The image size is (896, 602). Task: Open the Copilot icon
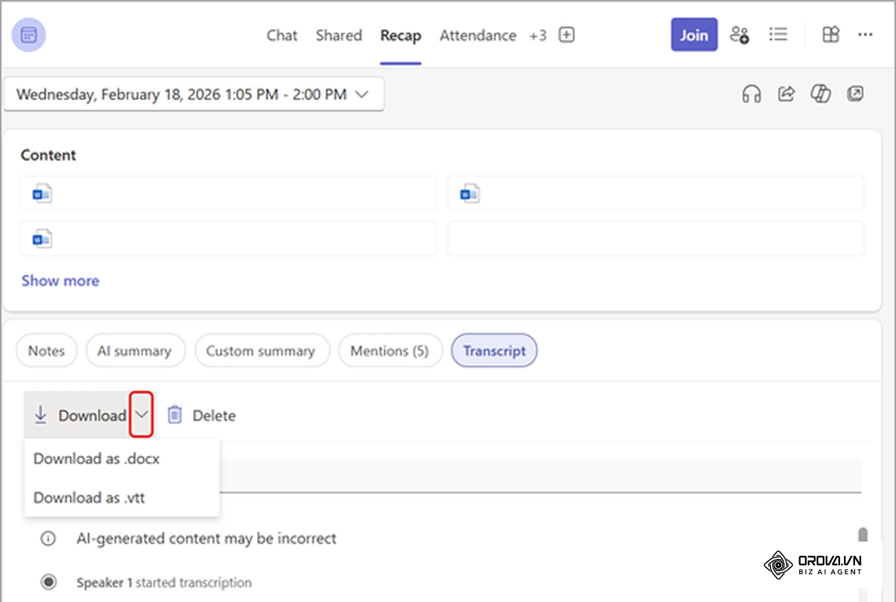click(820, 93)
